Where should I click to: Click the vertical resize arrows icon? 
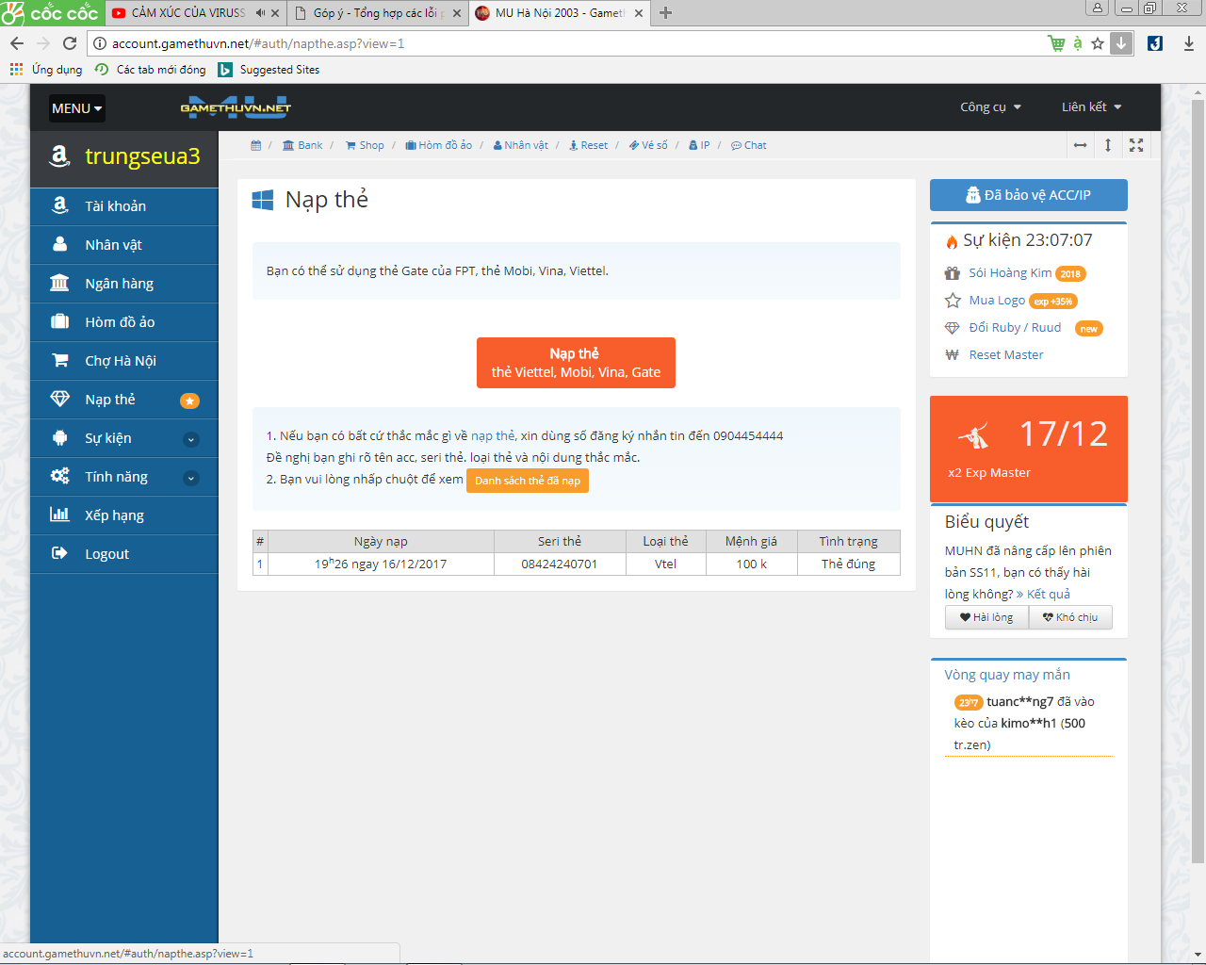click(x=1108, y=145)
